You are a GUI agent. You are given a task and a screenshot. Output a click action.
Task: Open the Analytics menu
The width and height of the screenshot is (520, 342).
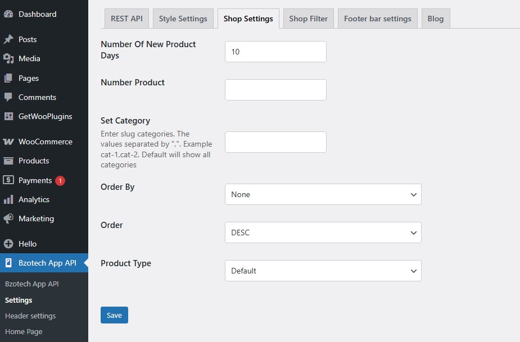pos(44,199)
